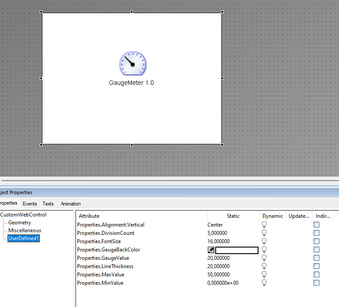The image size is (339, 307).
Task: Click the GaugeBackColor white color swatch
Action: 237,250
